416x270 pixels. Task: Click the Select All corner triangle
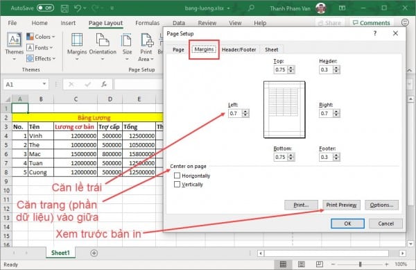click(8, 99)
